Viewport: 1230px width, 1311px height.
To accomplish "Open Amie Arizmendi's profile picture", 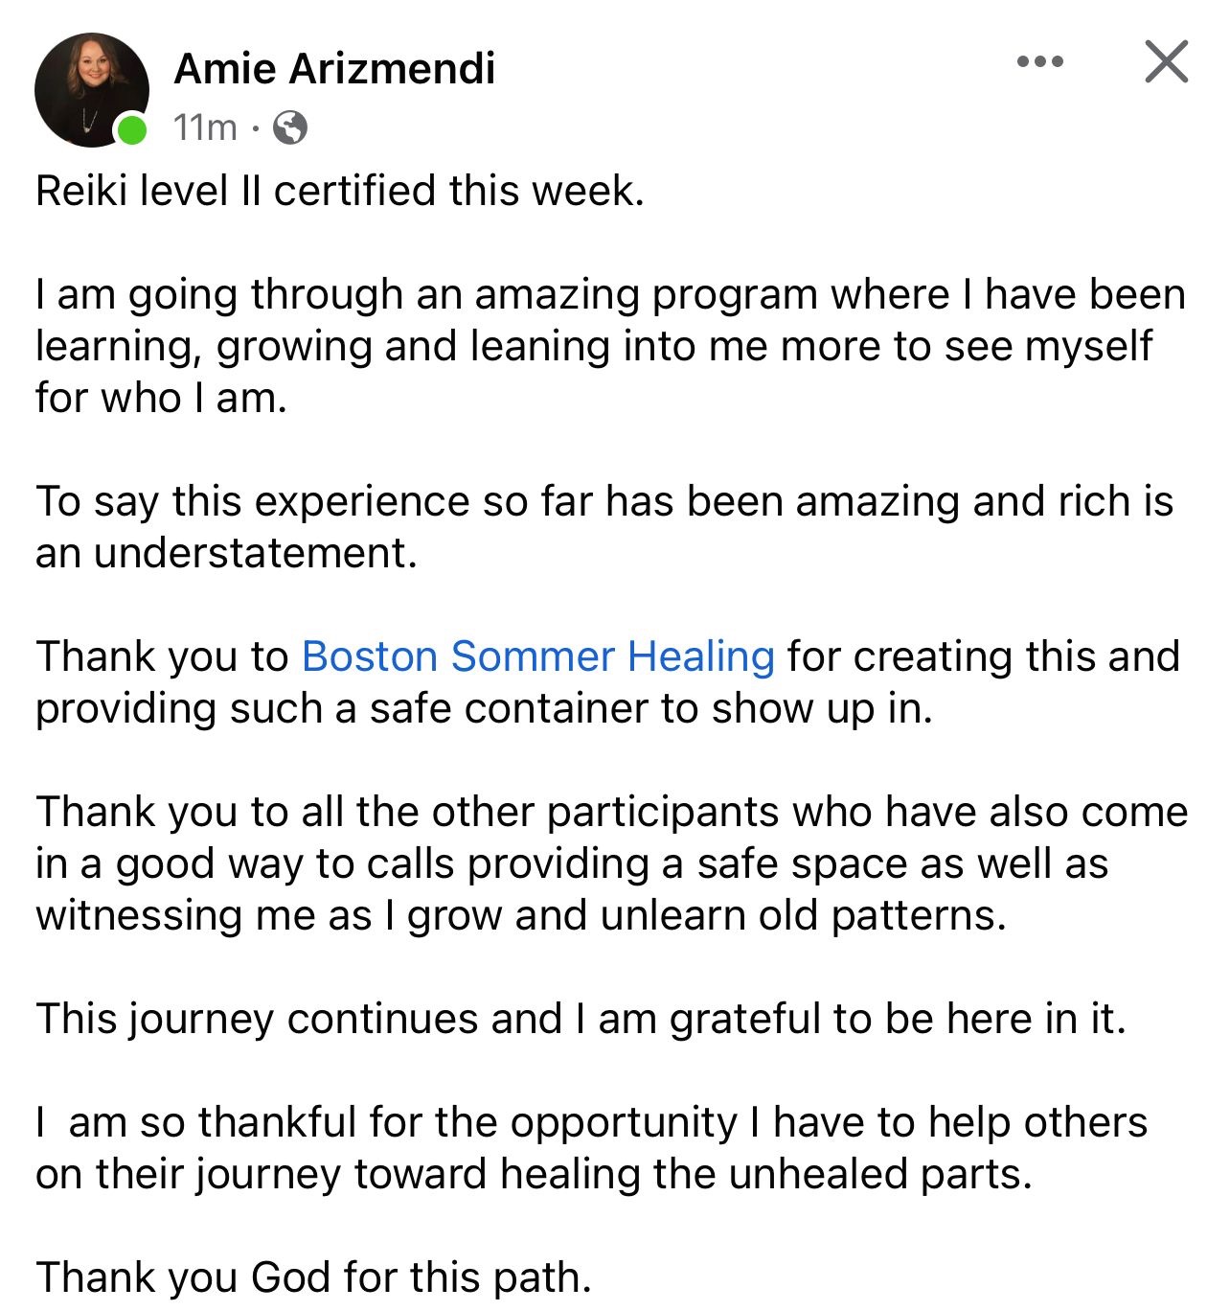I will point(91,89).
